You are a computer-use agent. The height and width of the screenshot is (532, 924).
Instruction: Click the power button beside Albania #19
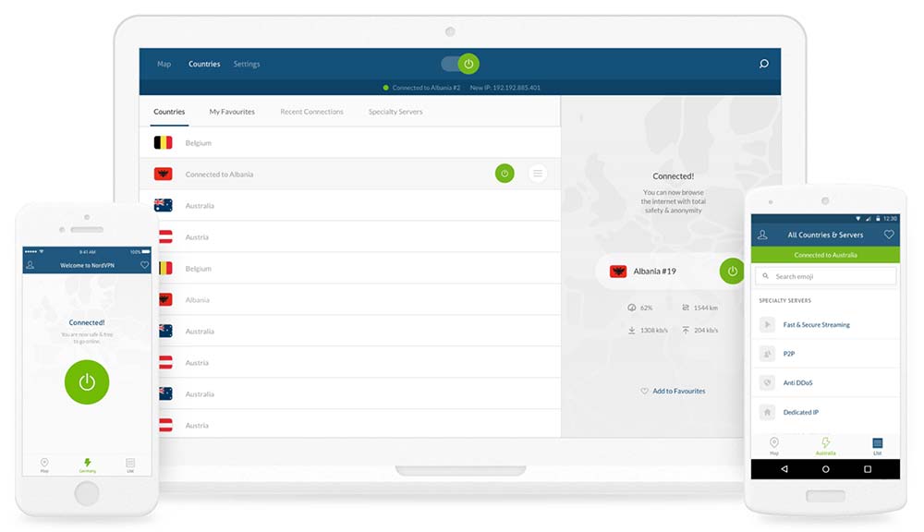coord(732,271)
